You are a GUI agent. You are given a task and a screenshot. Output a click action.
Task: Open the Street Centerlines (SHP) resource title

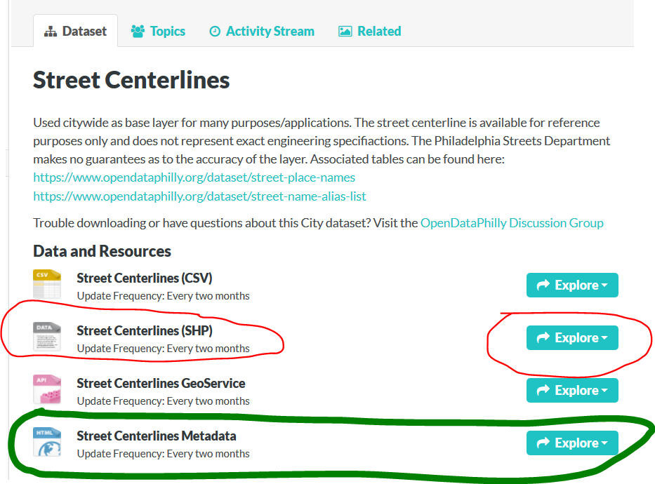[x=145, y=330]
